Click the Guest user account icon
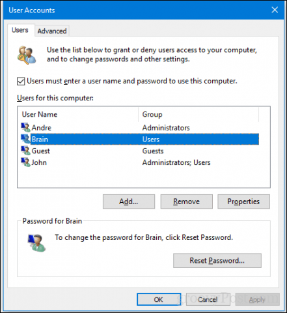This screenshot has height=313, width=287. tap(25, 151)
